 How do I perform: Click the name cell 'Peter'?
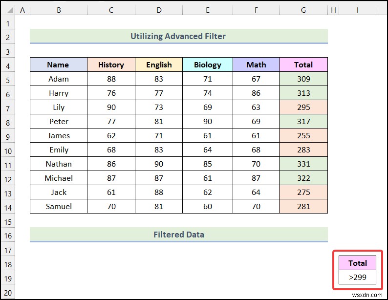pos(59,122)
